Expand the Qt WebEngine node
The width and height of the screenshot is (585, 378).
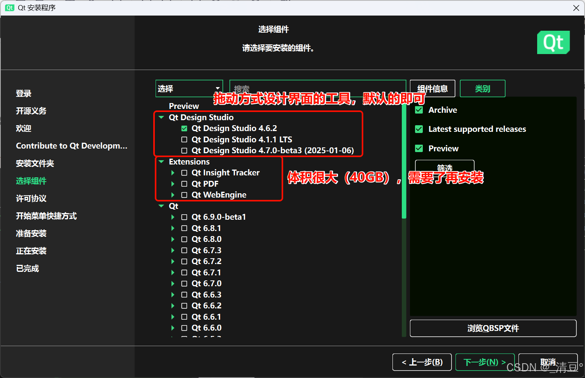point(173,195)
